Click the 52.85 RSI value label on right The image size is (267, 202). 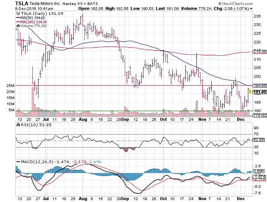coord(259,140)
